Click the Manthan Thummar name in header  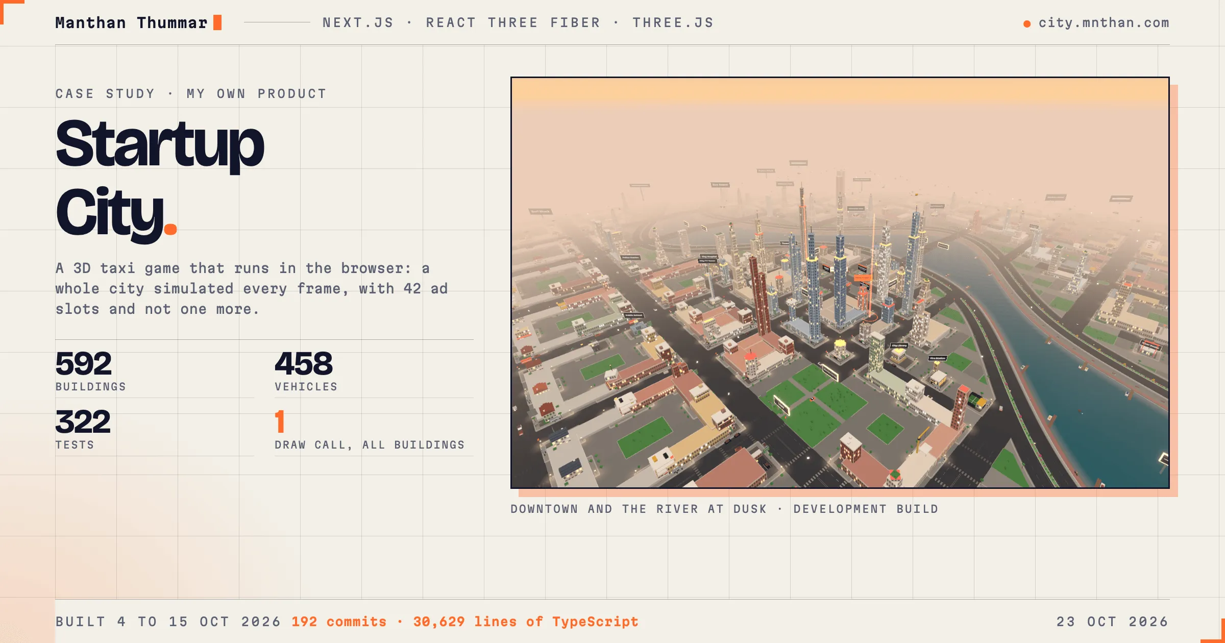(x=131, y=22)
